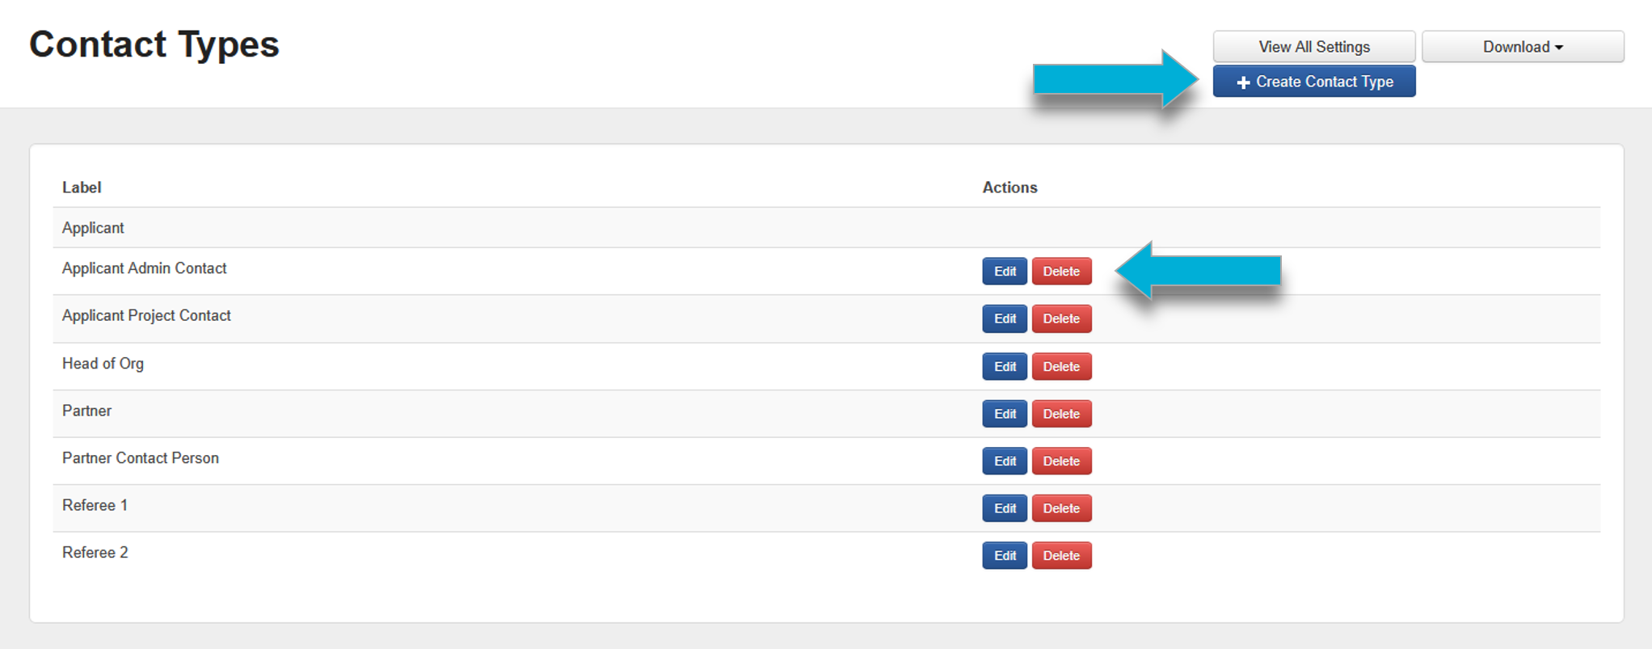Edit the Applicant Admin Contact type

click(1005, 272)
